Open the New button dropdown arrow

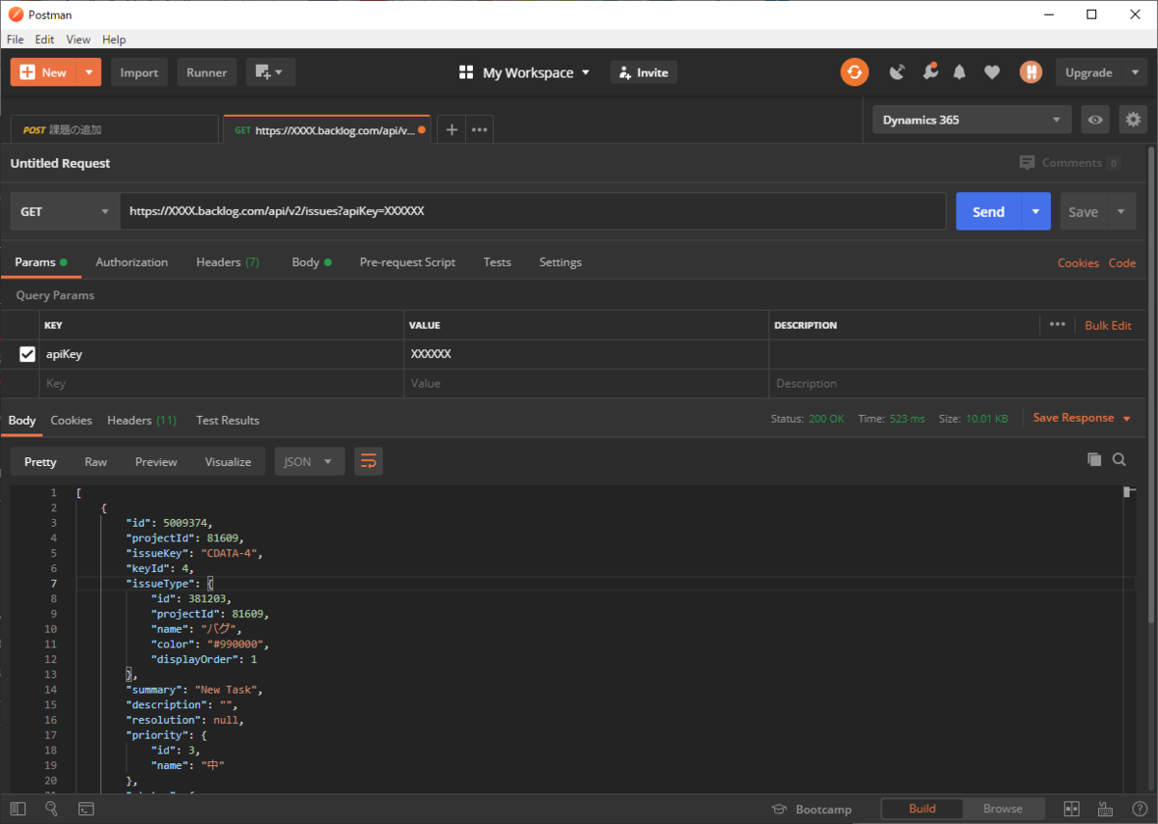click(89, 72)
